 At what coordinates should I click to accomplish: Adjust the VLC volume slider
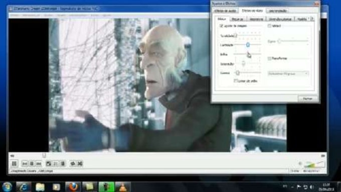[314, 164]
